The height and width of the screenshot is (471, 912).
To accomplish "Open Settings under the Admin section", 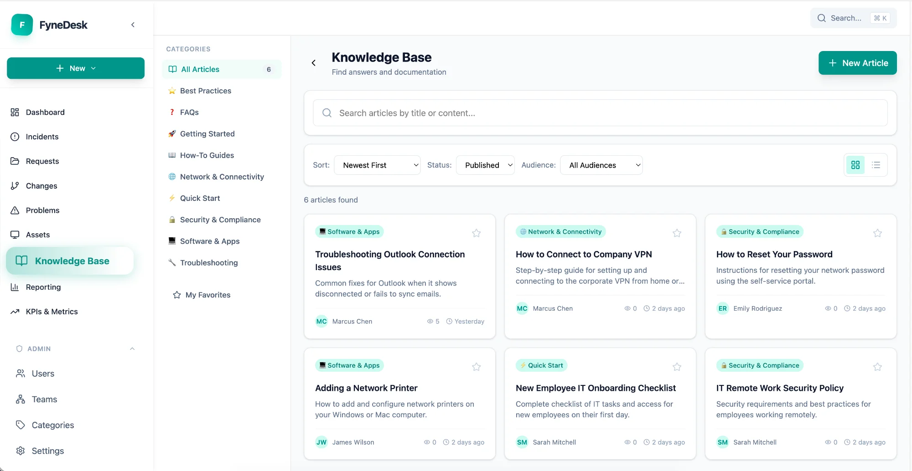I will click(x=47, y=451).
